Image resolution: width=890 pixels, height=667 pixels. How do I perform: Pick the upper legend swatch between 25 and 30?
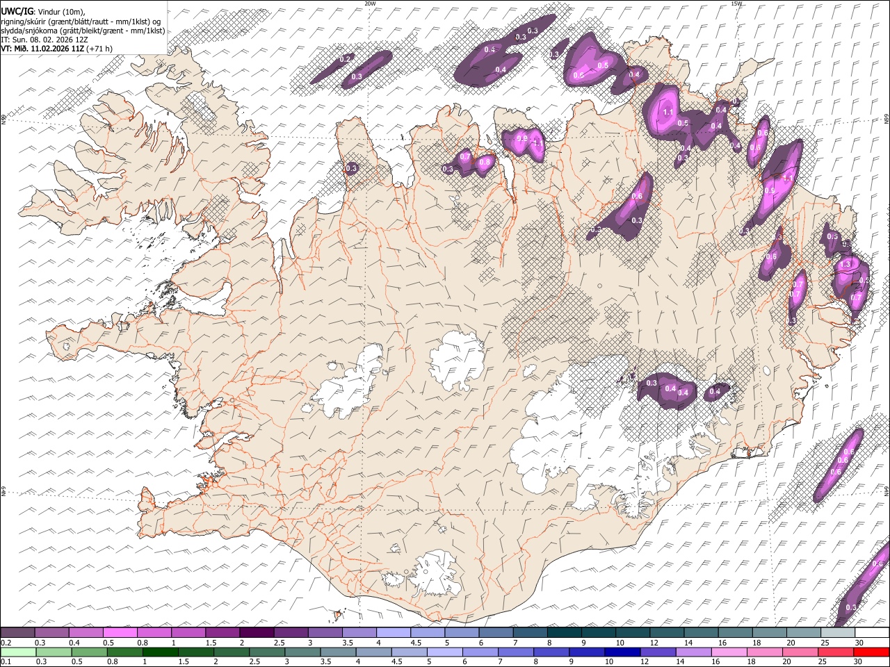click(x=839, y=632)
